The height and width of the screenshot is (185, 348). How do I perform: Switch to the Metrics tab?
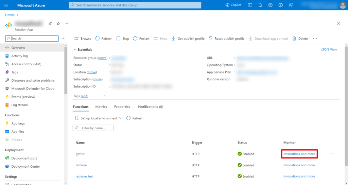click(x=101, y=106)
